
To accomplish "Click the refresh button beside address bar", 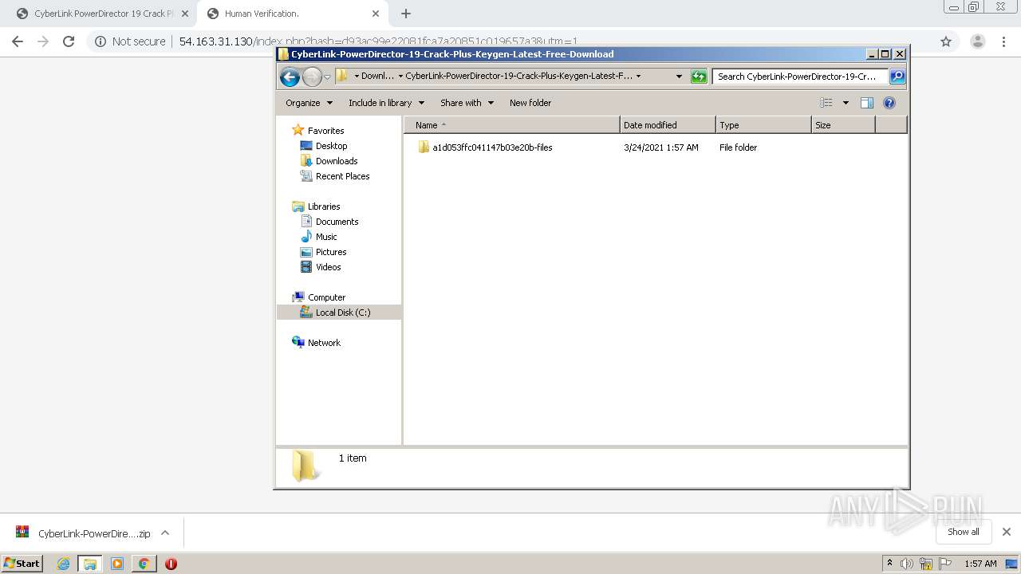I will 699,77.
